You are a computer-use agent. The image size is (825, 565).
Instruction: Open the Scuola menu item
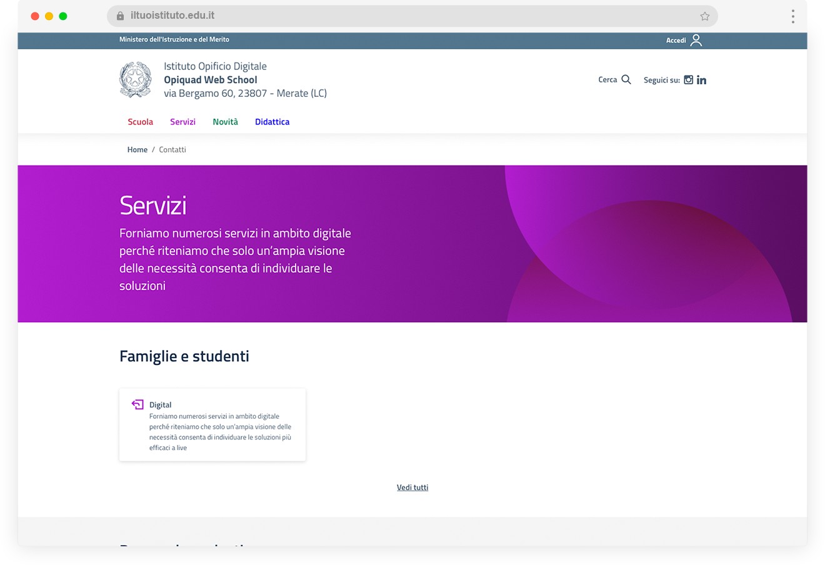pos(140,122)
